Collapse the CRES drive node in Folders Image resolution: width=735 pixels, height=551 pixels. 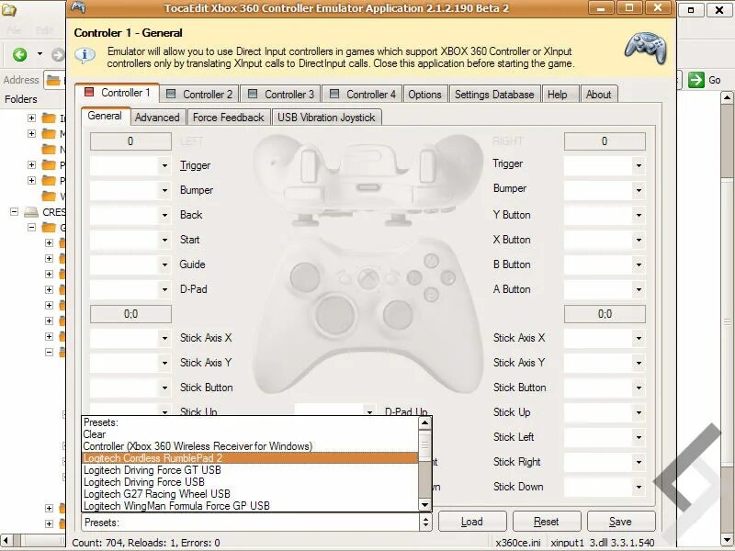(14, 212)
